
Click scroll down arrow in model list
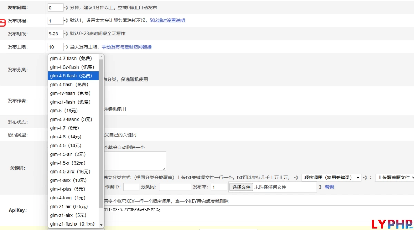coord(101,225)
